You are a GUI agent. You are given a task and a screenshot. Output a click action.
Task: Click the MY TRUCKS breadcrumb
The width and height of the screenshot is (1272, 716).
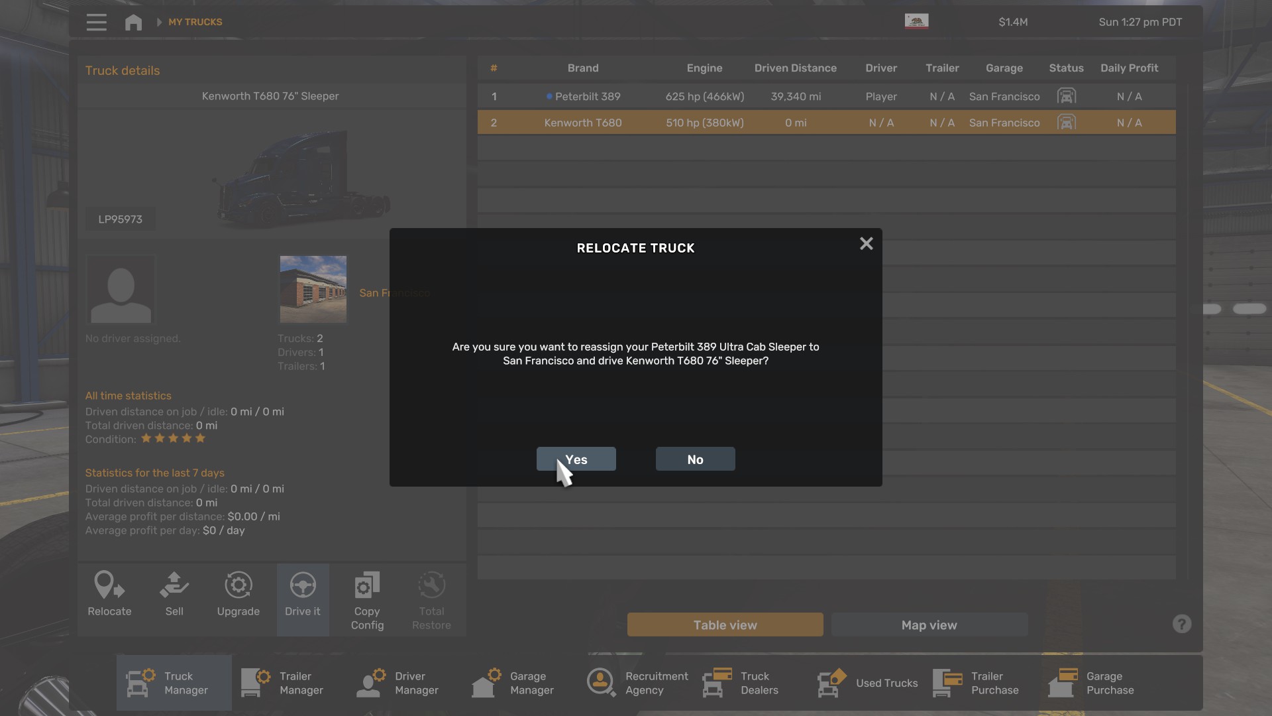tap(195, 22)
